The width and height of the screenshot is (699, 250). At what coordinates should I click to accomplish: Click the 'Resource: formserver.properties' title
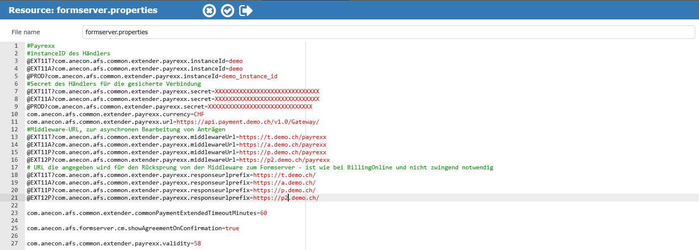click(83, 10)
